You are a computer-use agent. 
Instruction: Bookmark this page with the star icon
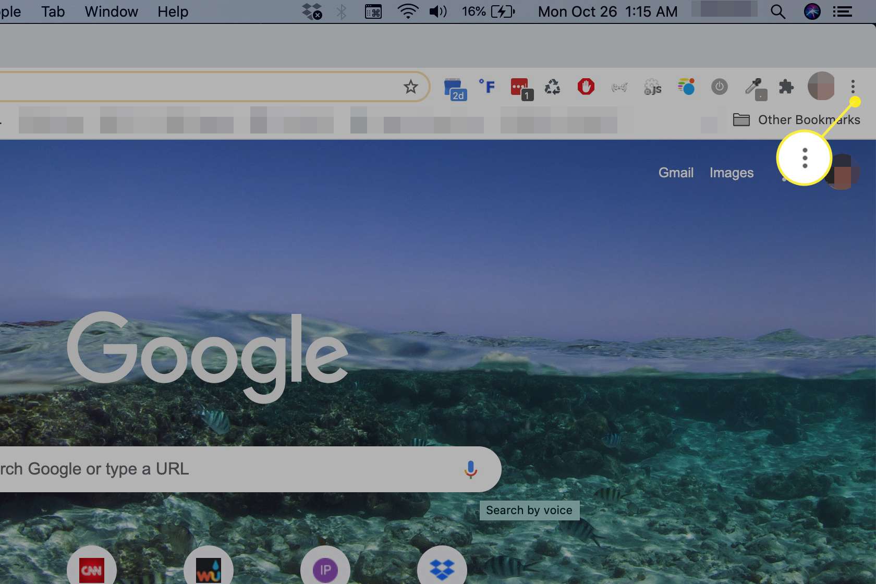411,87
